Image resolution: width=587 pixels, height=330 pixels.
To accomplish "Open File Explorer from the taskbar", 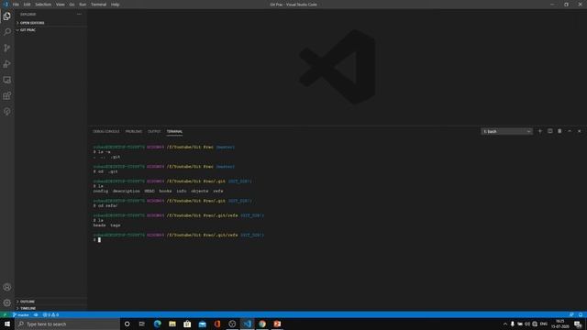I will click(x=172, y=324).
